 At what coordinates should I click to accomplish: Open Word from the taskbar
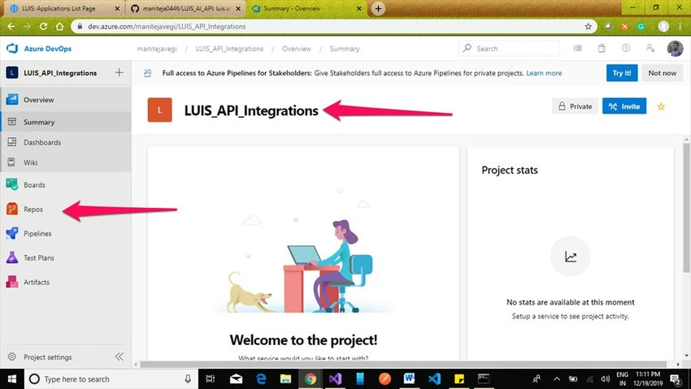coord(409,379)
